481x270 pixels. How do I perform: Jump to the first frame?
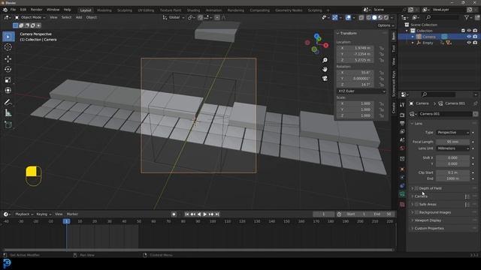[187, 214]
